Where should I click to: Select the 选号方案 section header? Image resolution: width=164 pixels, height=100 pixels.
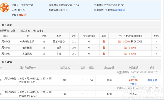tap(7, 25)
